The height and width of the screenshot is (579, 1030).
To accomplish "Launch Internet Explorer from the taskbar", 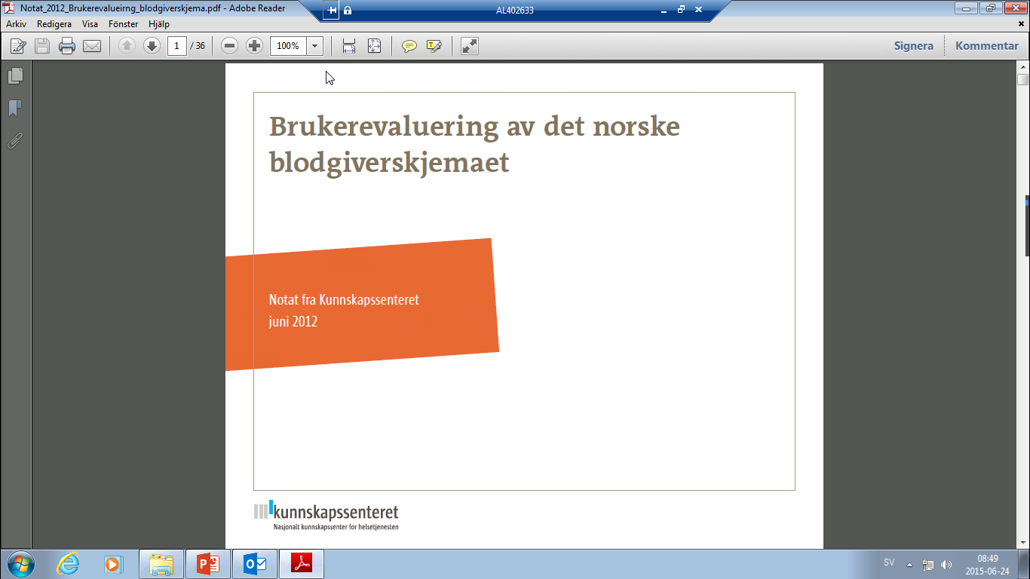I will (x=68, y=563).
